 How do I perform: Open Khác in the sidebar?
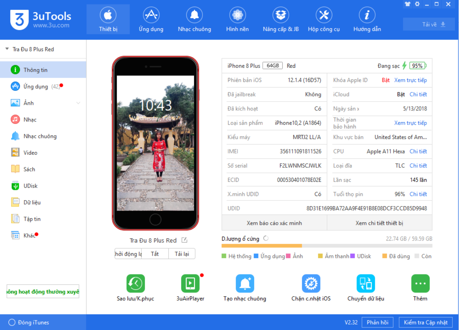pos(43,235)
